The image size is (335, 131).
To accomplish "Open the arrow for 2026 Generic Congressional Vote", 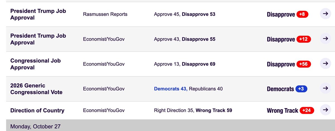I will point(325,88).
